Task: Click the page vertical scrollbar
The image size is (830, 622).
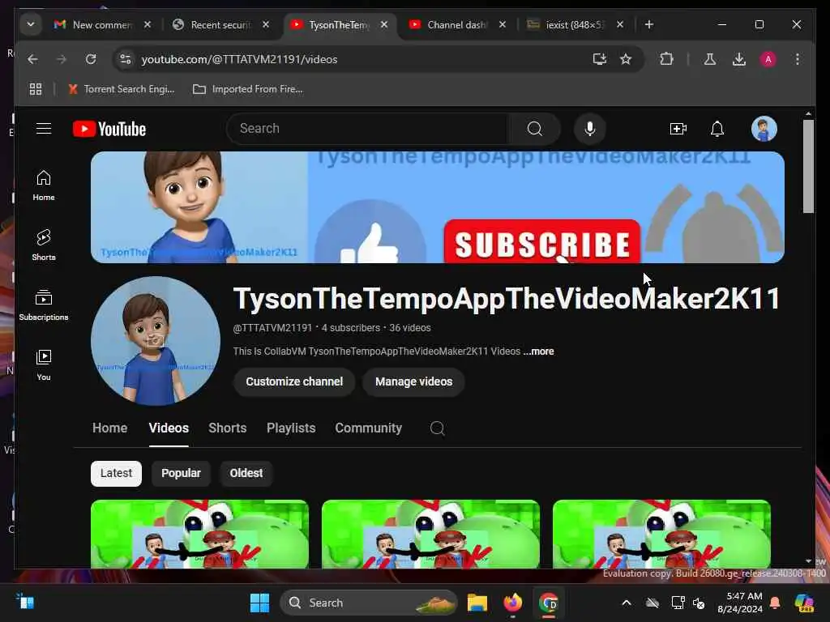Action: [808, 166]
